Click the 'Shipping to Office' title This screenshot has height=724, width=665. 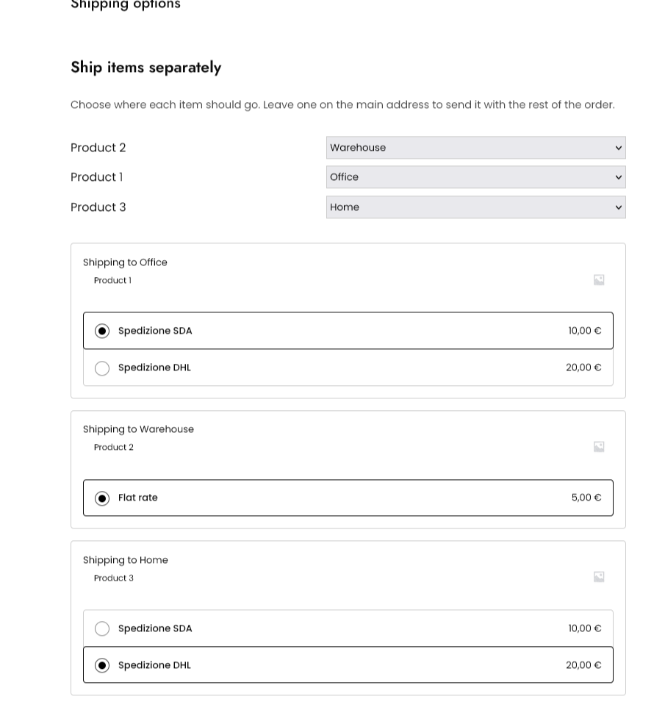(x=125, y=262)
